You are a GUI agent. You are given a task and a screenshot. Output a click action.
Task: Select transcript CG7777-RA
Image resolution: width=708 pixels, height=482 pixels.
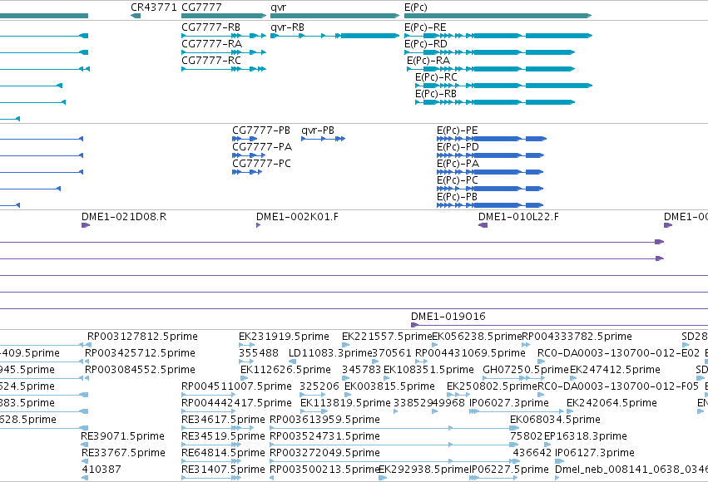click(224, 52)
